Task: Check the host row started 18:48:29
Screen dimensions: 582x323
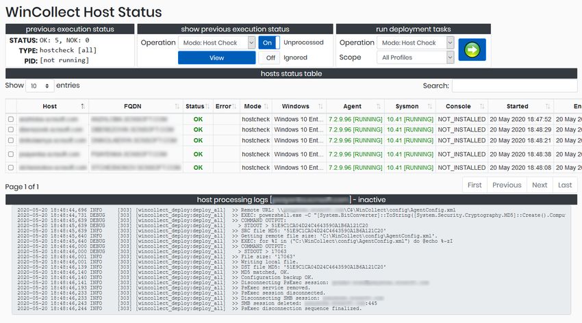Action: click(11, 129)
